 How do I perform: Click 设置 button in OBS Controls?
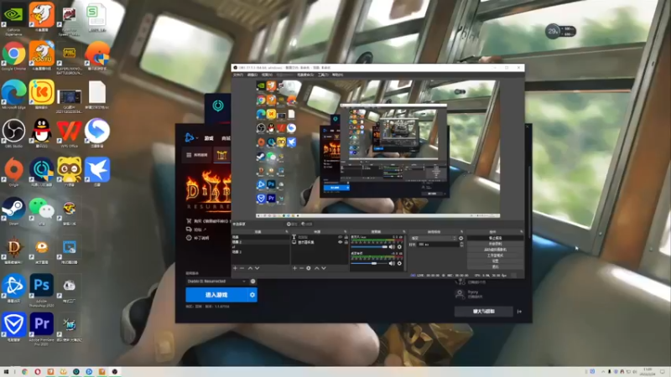tap(496, 261)
